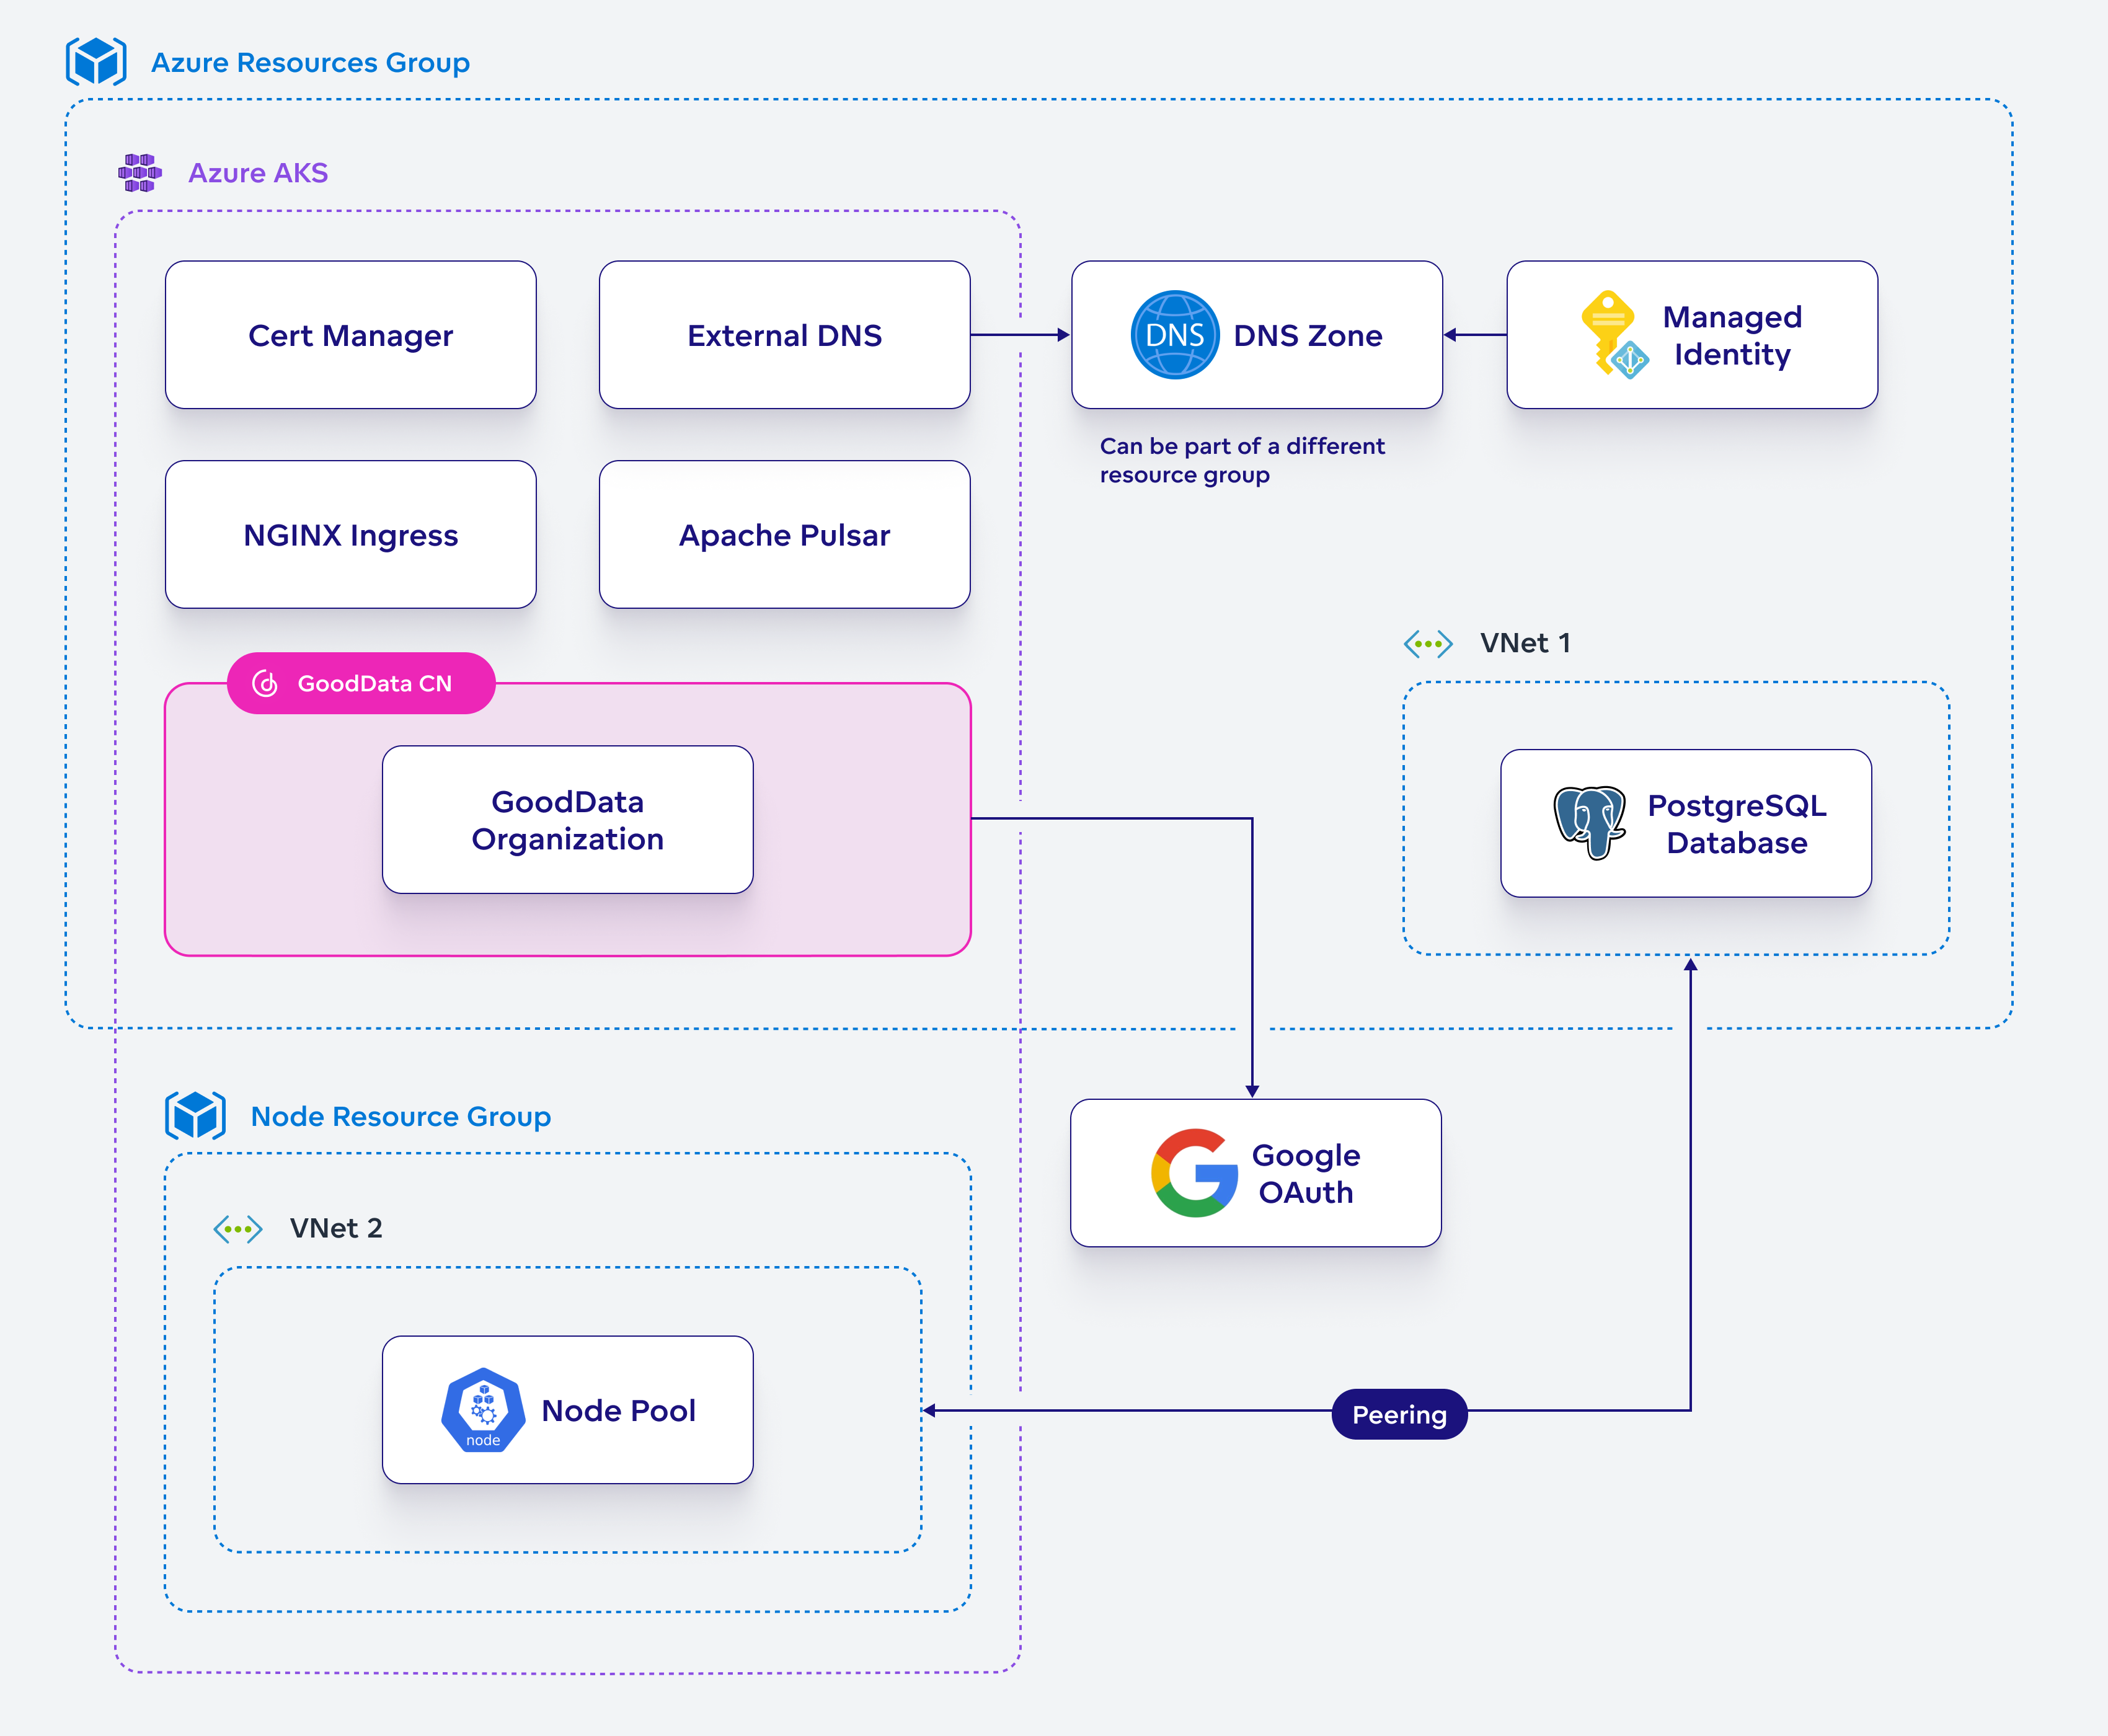Image resolution: width=2108 pixels, height=1736 pixels.
Task: Click the Google G logo
Action: tap(1194, 1173)
